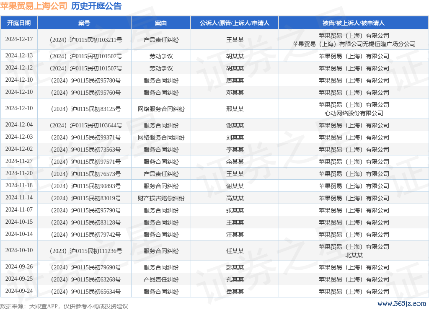
Task: Click case number 沪0115民初73563号
Action: click(x=86, y=150)
